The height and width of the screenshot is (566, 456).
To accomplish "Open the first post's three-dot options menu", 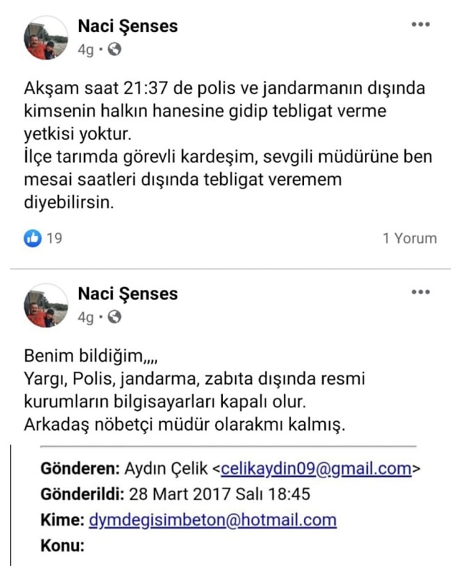I will [421, 25].
